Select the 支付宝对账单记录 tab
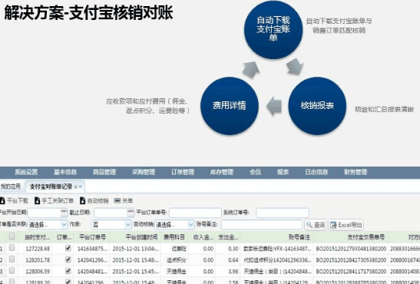420x284 pixels. click(x=51, y=187)
